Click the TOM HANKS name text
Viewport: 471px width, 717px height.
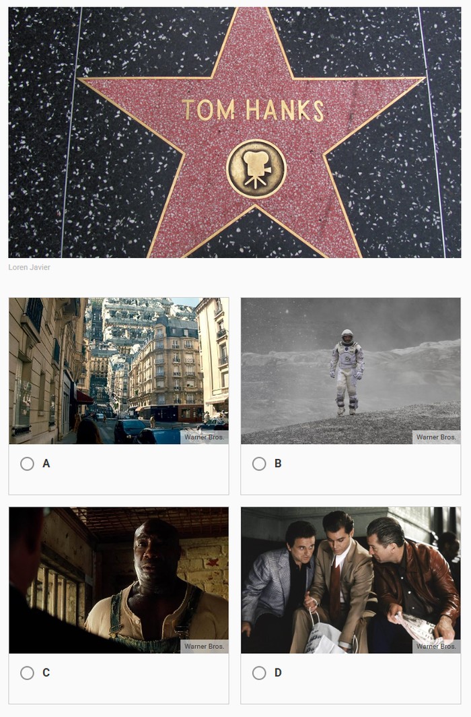253,111
